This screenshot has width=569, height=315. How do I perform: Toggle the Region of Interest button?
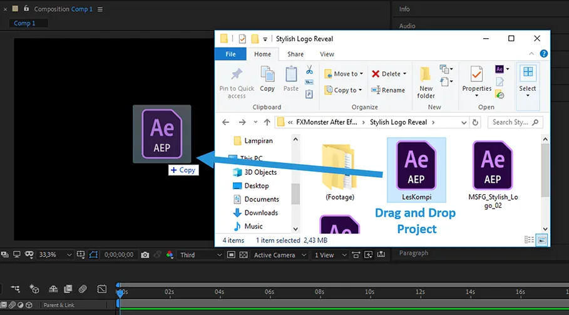[231, 255]
